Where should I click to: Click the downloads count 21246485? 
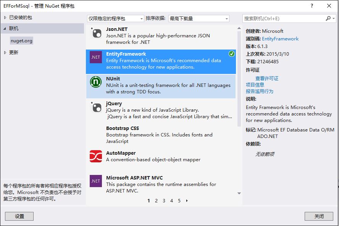pos(268,62)
